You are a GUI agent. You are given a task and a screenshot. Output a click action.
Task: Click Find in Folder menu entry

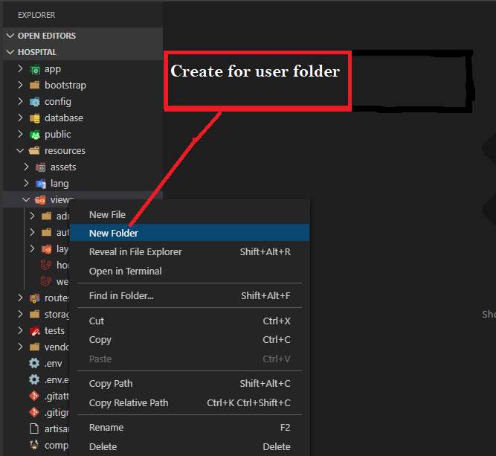pyautogui.click(x=121, y=296)
